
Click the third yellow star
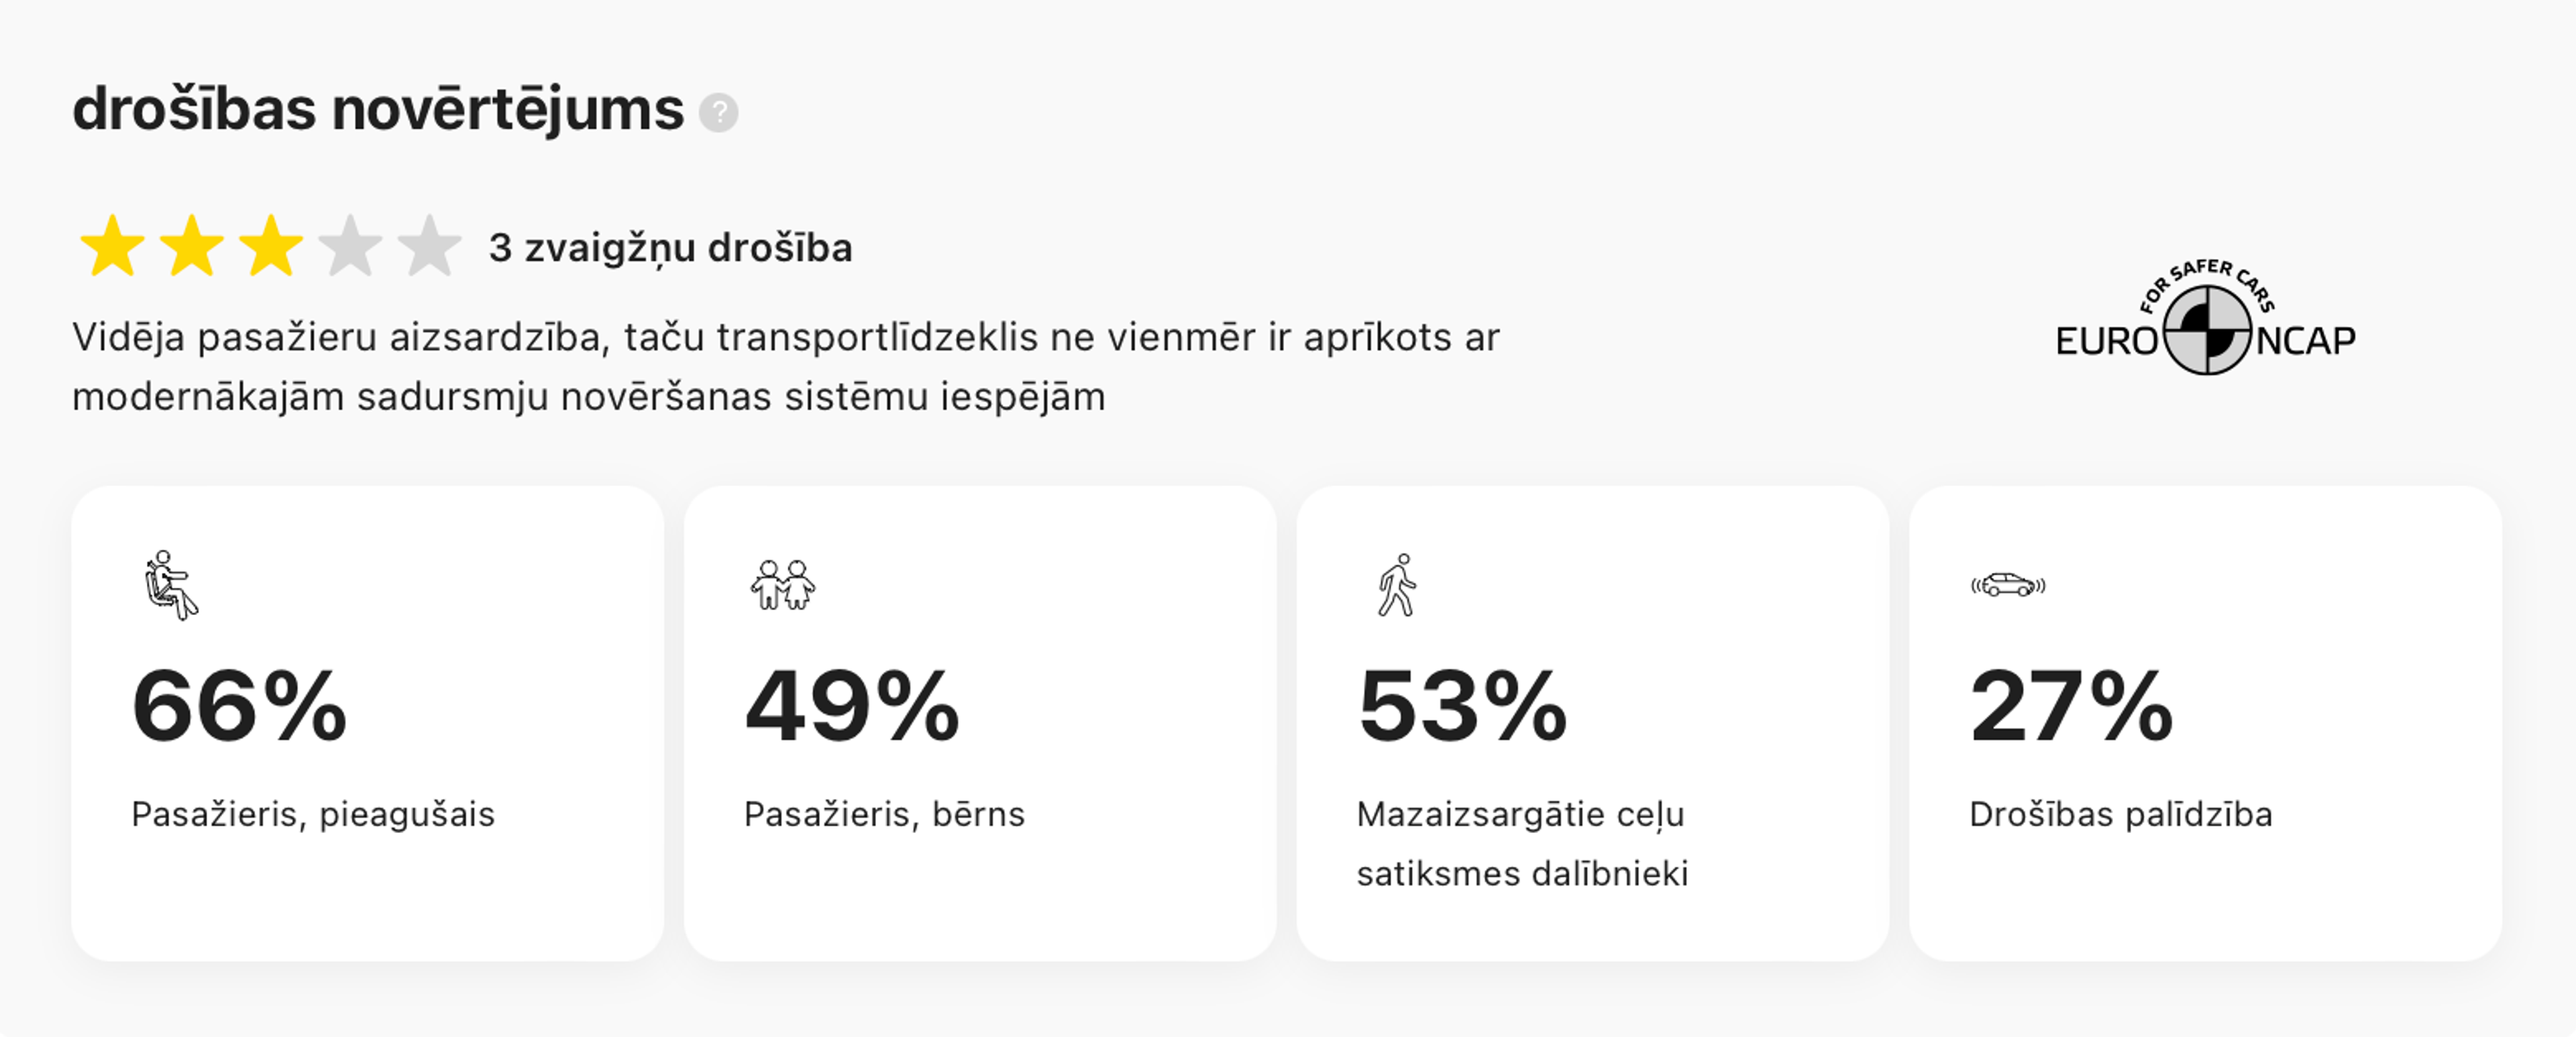coord(270,246)
